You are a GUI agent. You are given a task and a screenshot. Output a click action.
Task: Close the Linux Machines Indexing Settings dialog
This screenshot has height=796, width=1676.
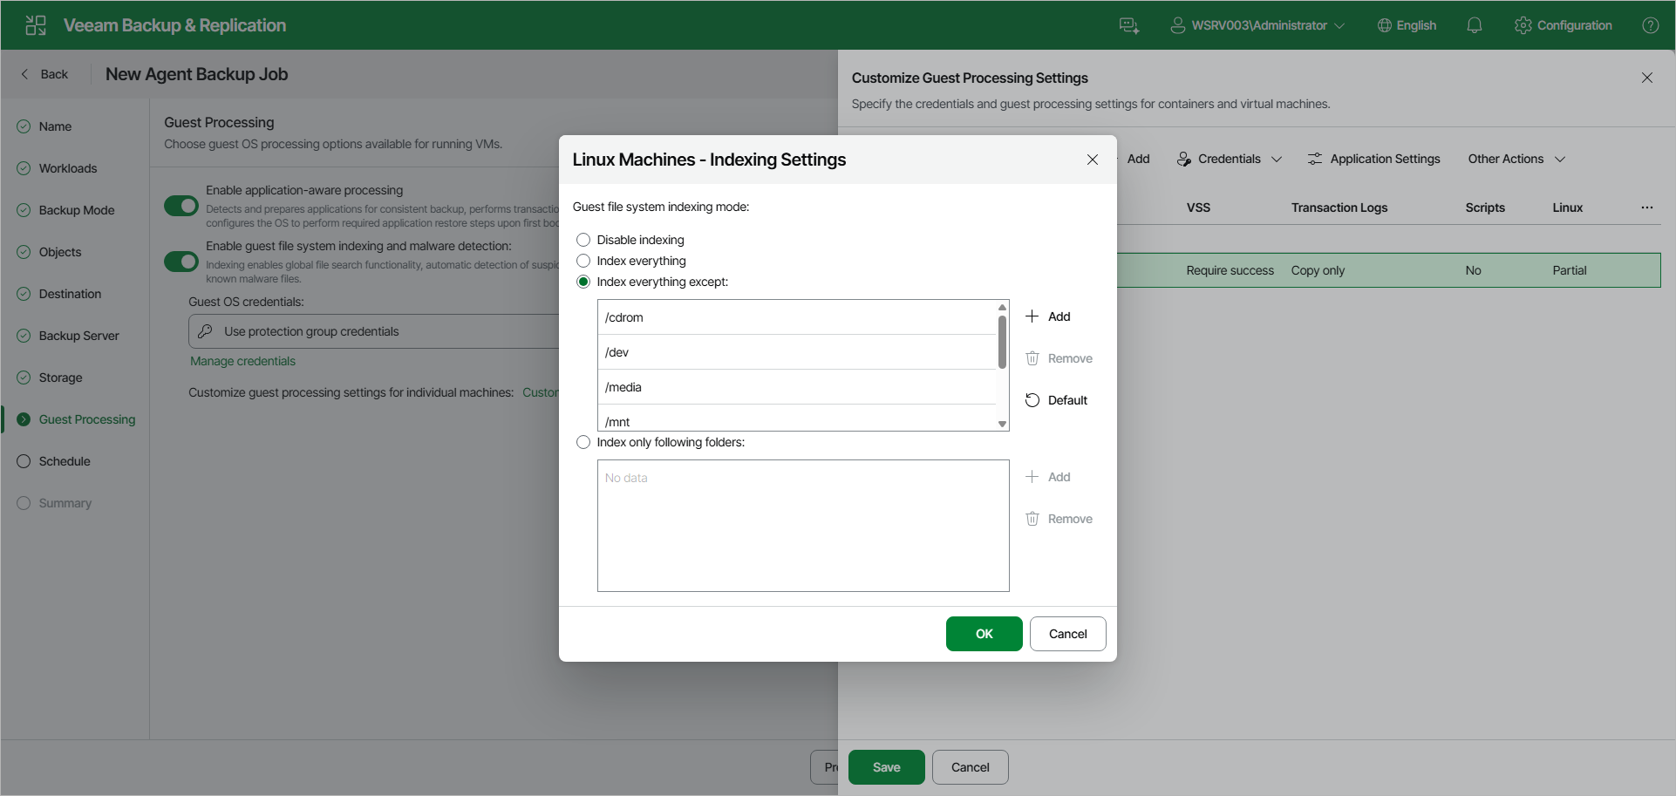(1093, 160)
